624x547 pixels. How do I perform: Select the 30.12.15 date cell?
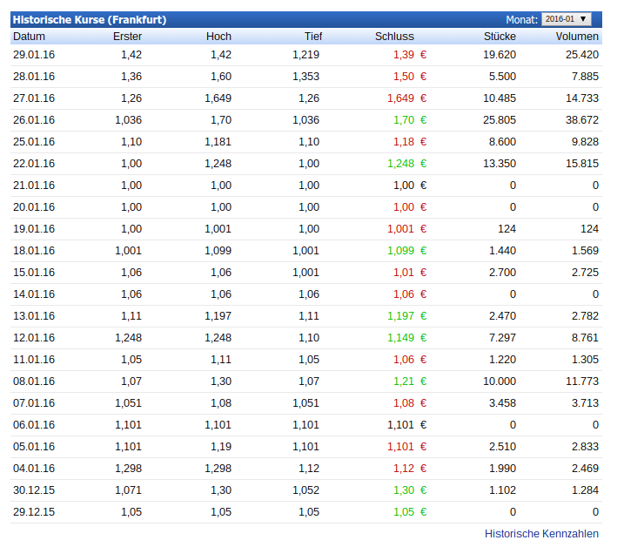click(x=34, y=490)
